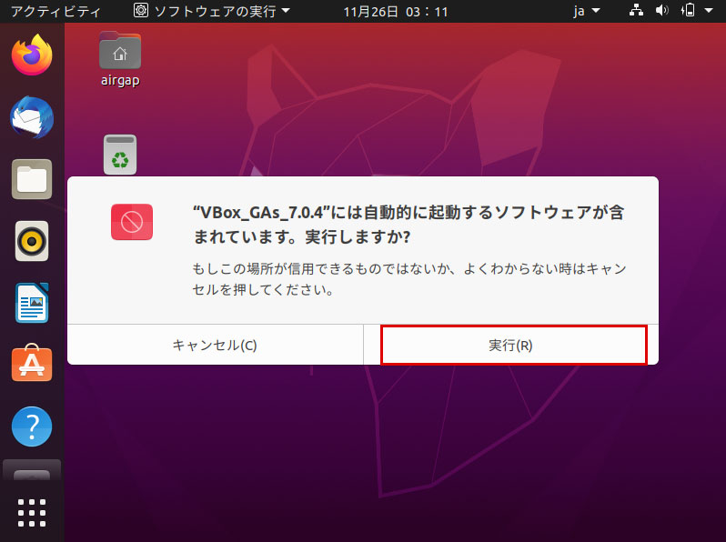Open Firefox from the dock

pos(32,55)
